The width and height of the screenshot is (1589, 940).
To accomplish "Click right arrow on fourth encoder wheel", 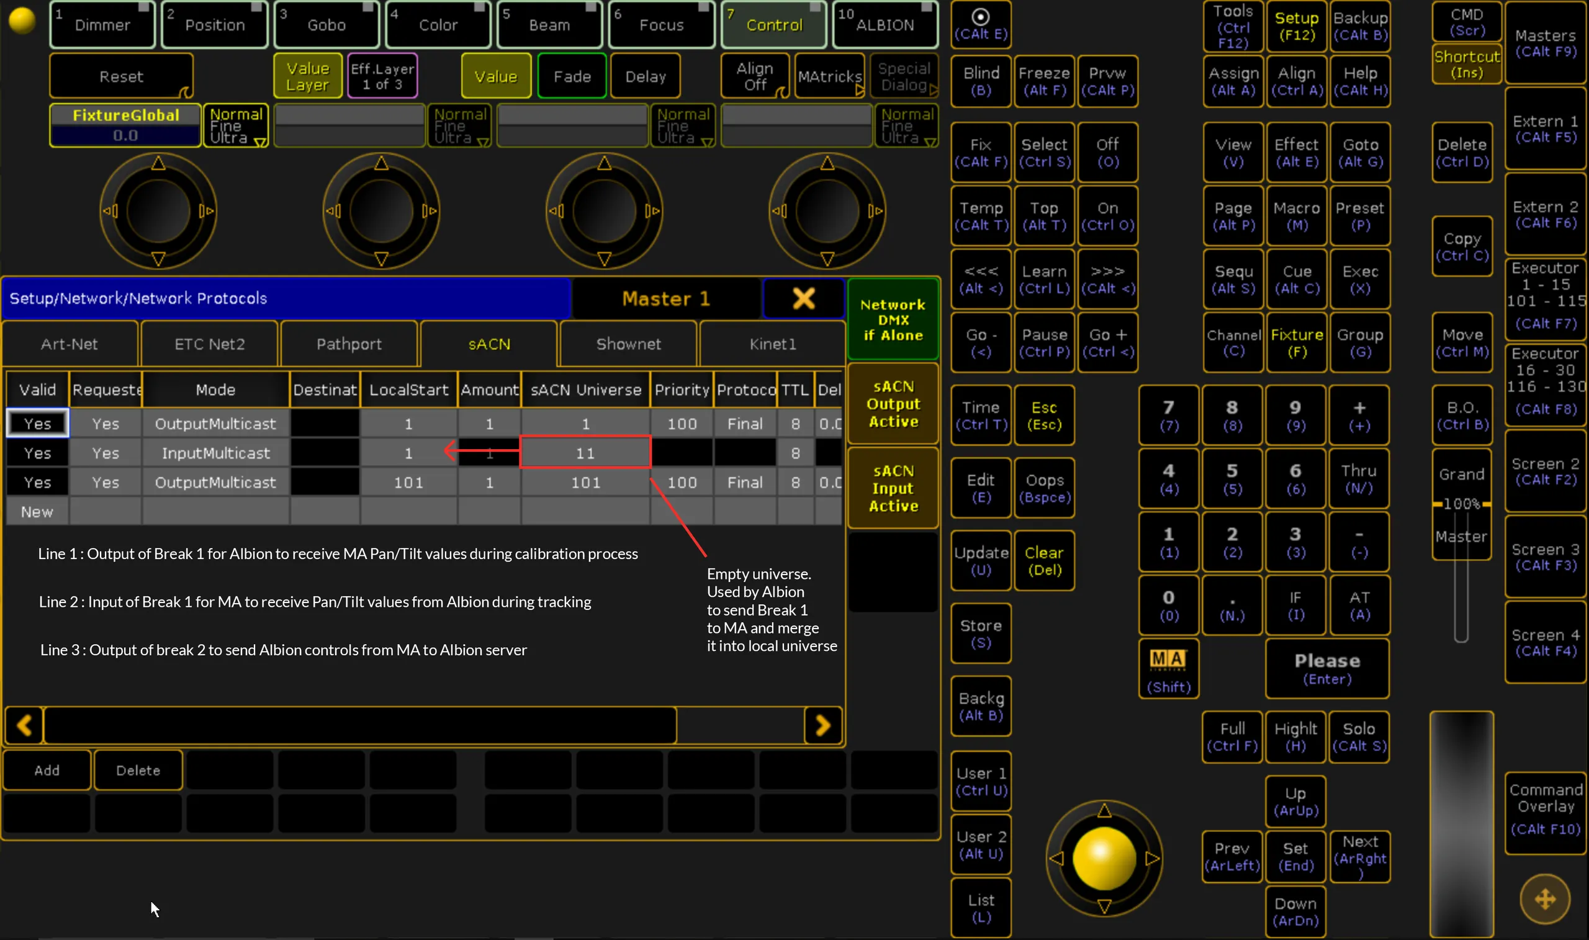I will coord(876,210).
